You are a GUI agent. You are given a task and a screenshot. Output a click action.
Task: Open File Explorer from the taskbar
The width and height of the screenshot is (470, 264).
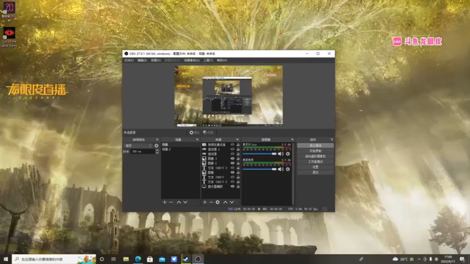[x=126, y=259]
